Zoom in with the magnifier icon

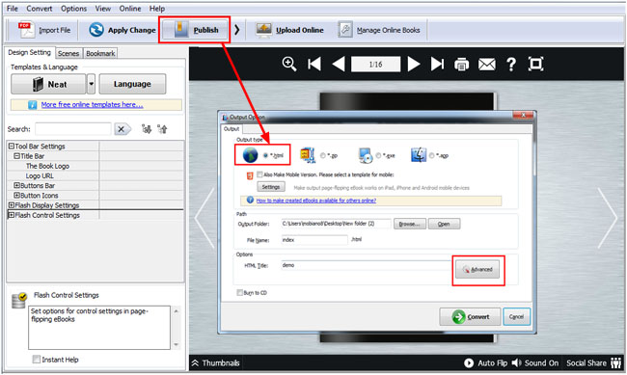[289, 64]
